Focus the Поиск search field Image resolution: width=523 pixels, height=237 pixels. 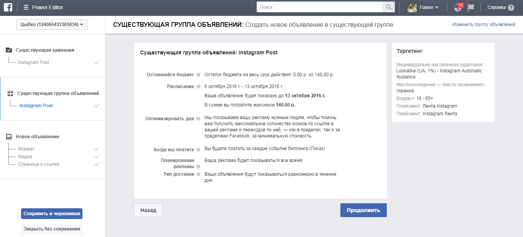[320, 7]
